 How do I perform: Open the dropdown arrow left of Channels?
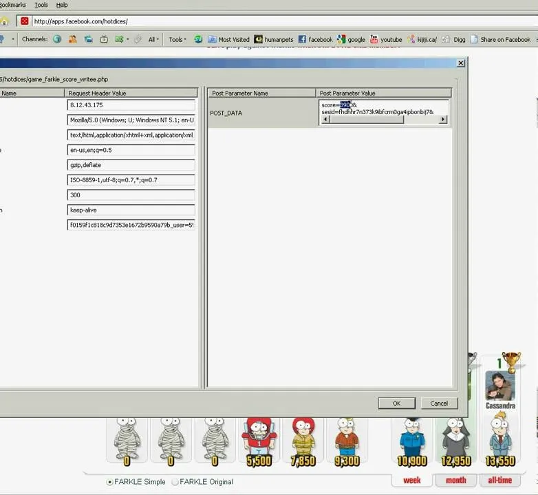(x=13, y=39)
